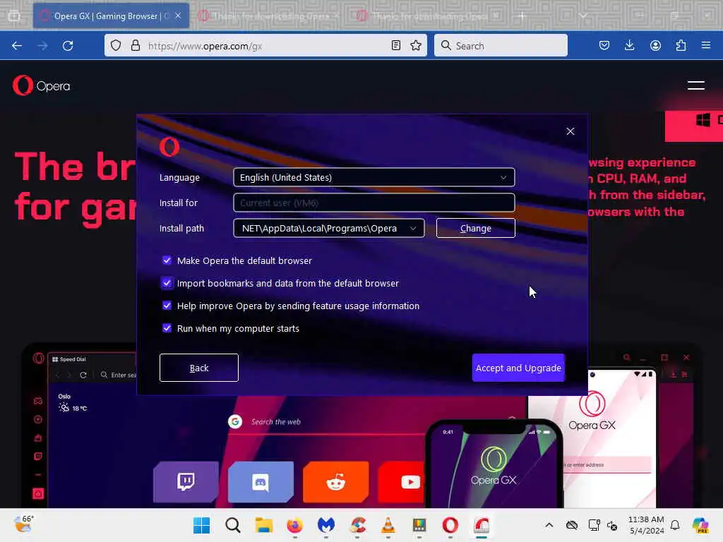This screenshot has height=542, width=723.
Task: Close the Opera GX Gaming Browser tab
Action: [178, 16]
